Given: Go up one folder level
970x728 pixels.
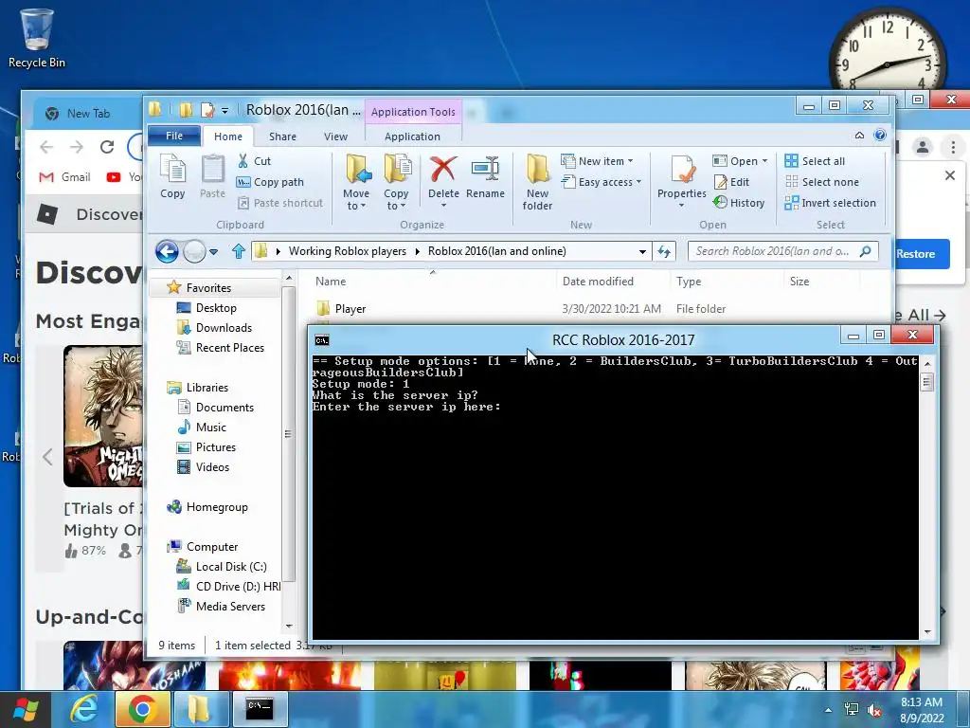Looking at the screenshot, I should [x=238, y=251].
